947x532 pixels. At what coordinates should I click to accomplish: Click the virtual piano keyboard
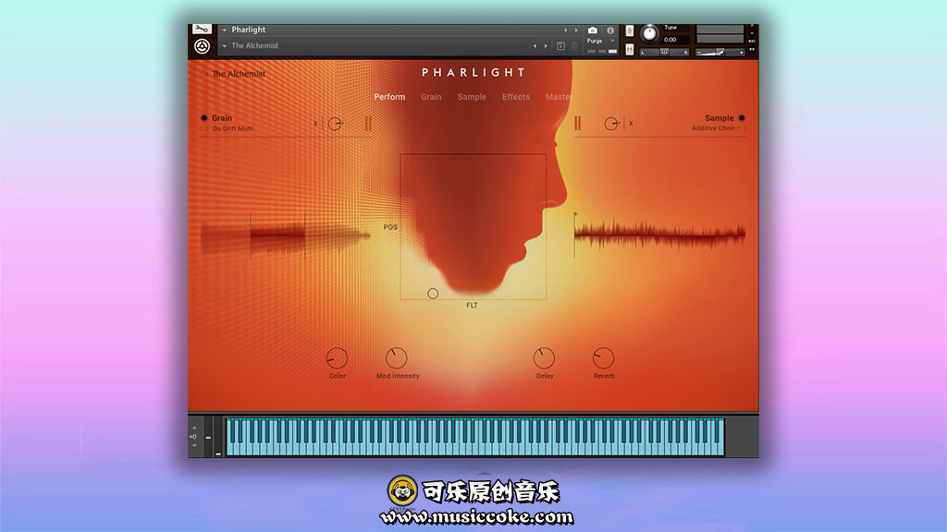474,437
